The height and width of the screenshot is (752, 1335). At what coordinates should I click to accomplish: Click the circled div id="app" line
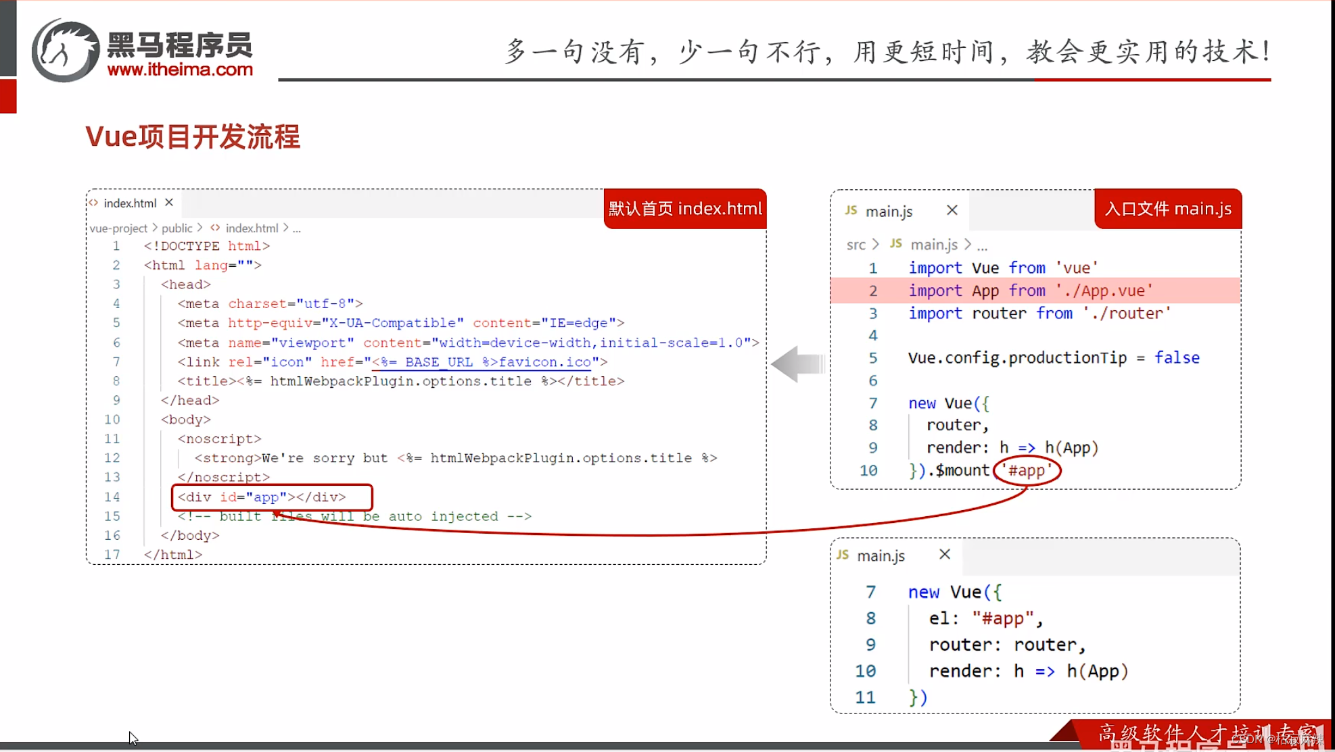pos(262,497)
